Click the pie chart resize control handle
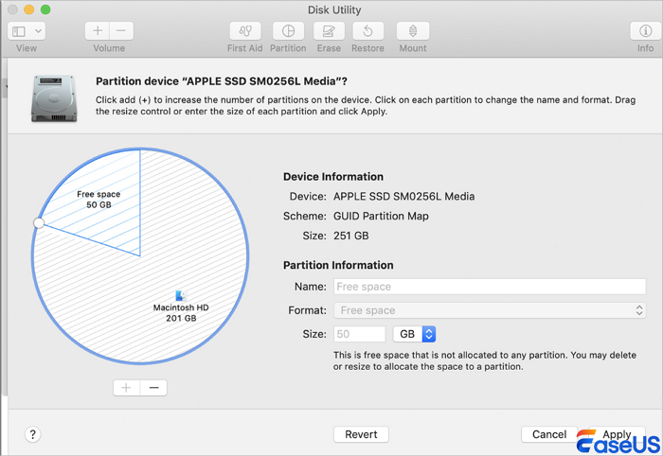The image size is (663, 456). 39,223
